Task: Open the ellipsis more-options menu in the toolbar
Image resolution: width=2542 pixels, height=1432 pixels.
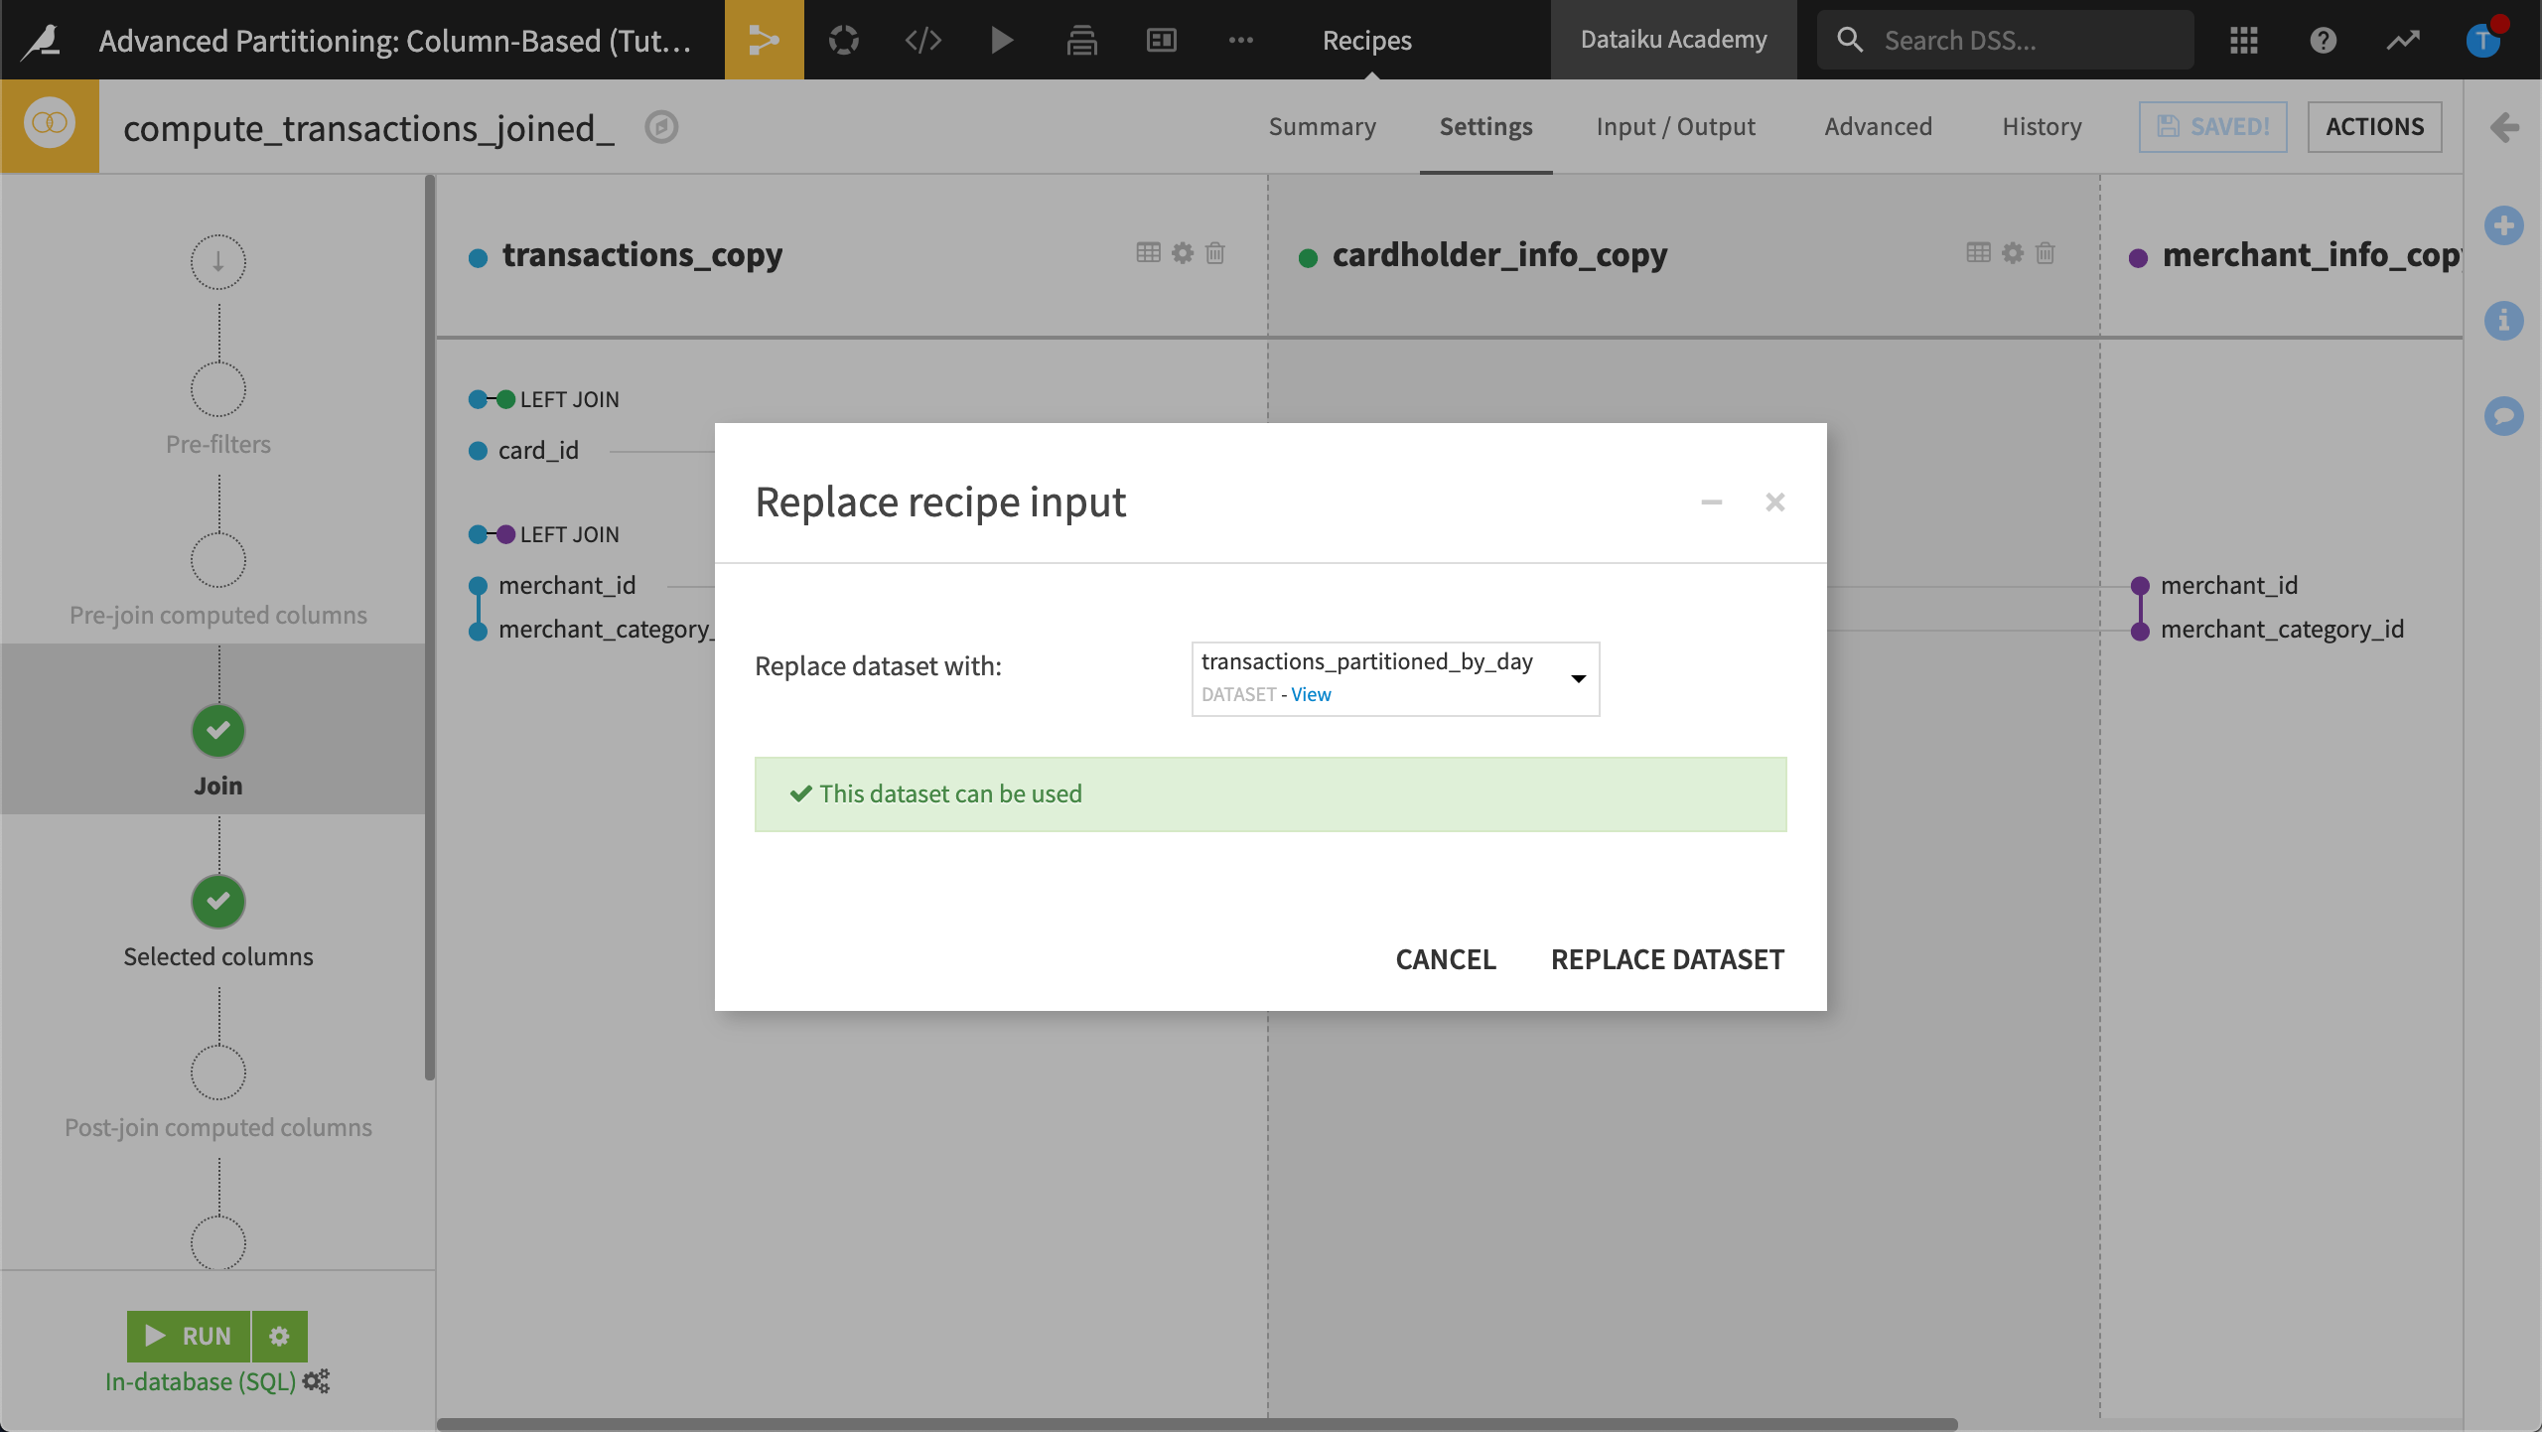Action: pos(1240,40)
